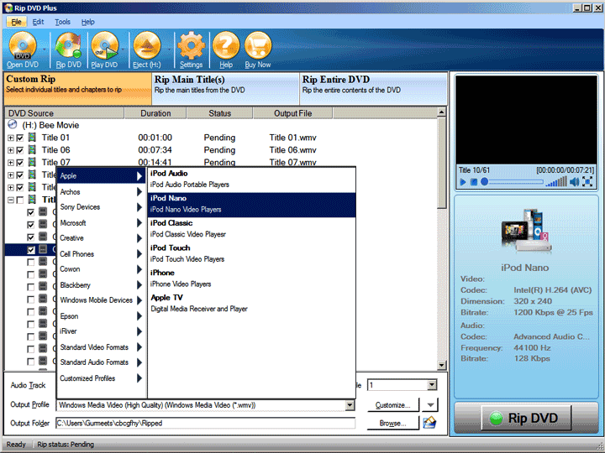Viewport: 605px width, 453px height.
Task: Sort by the Status column header
Action: click(x=219, y=113)
